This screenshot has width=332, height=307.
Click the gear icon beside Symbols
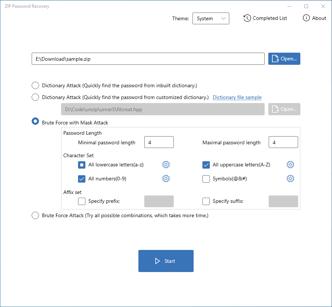(290, 179)
